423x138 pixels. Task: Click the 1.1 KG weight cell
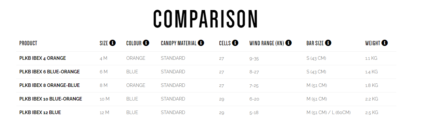click(x=371, y=58)
